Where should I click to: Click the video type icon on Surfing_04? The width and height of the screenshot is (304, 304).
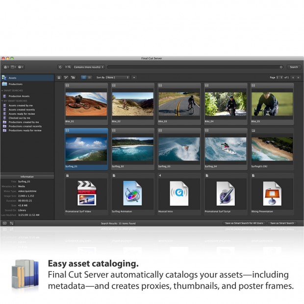[207, 130]
